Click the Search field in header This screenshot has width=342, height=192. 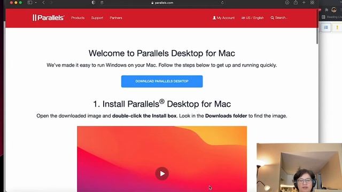279,18
